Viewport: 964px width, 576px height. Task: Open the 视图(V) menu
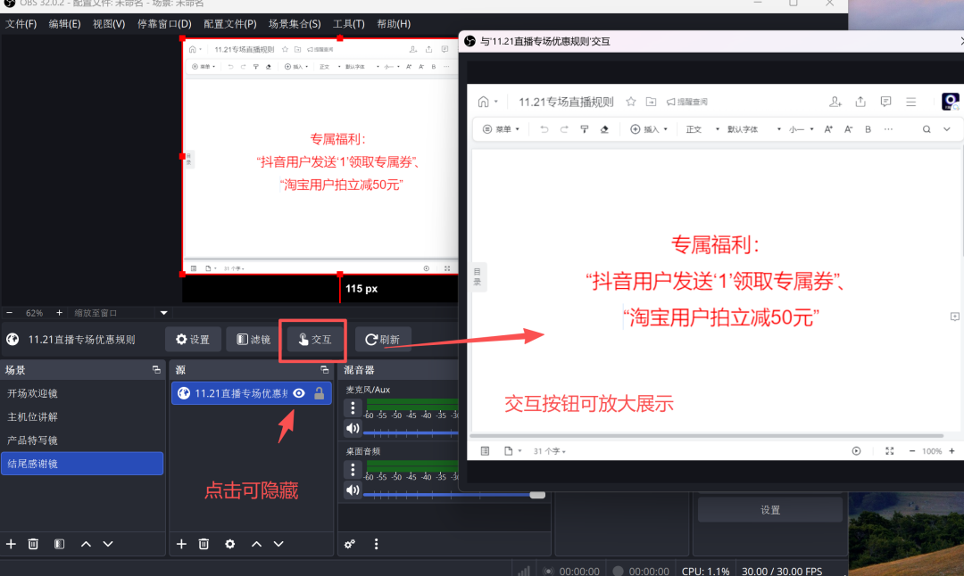coord(109,24)
